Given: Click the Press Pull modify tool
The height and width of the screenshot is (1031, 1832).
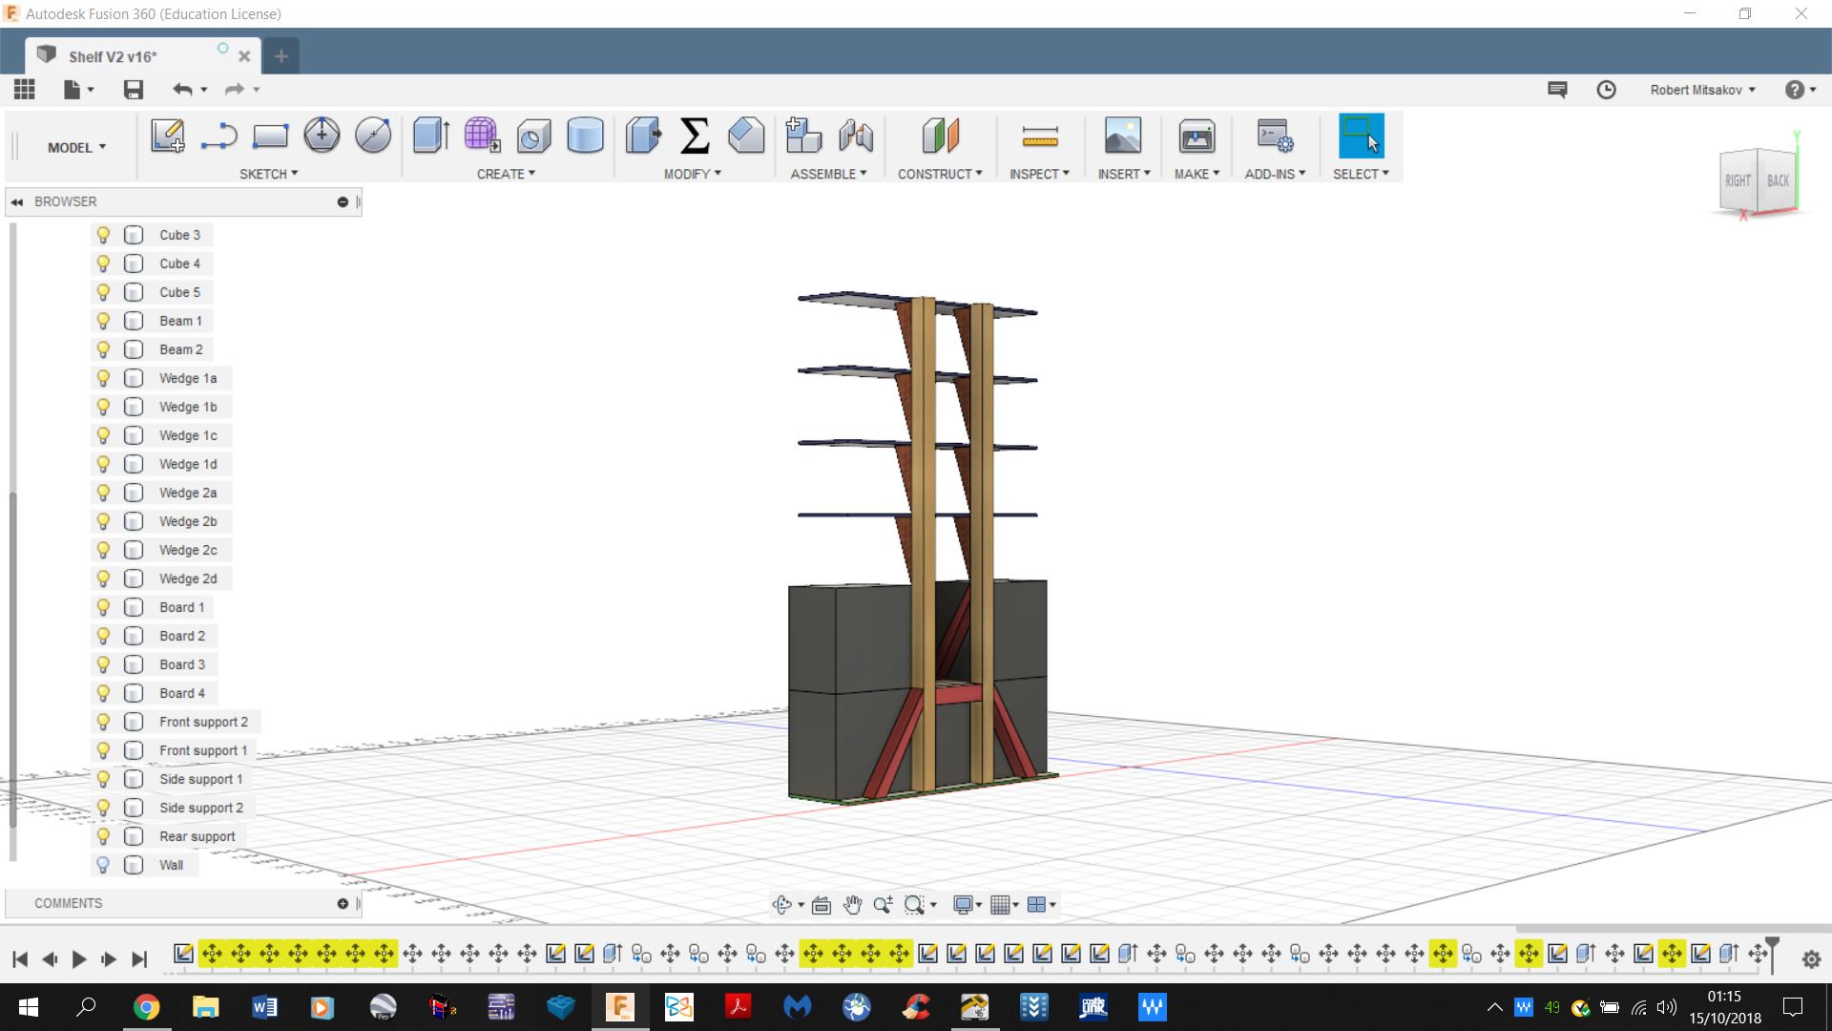Looking at the screenshot, I should (x=644, y=136).
